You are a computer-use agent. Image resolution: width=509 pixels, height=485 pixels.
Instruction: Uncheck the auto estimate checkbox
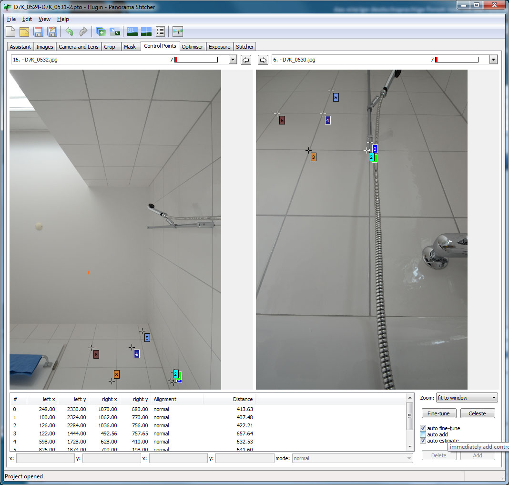[423, 441]
